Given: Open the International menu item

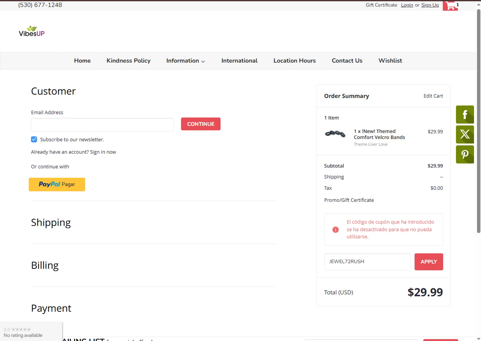Looking at the screenshot, I should click(239, 61).
